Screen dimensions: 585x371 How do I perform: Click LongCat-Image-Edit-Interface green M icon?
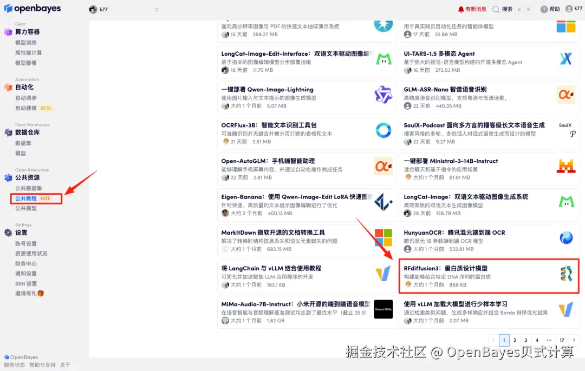click(383, 59)
